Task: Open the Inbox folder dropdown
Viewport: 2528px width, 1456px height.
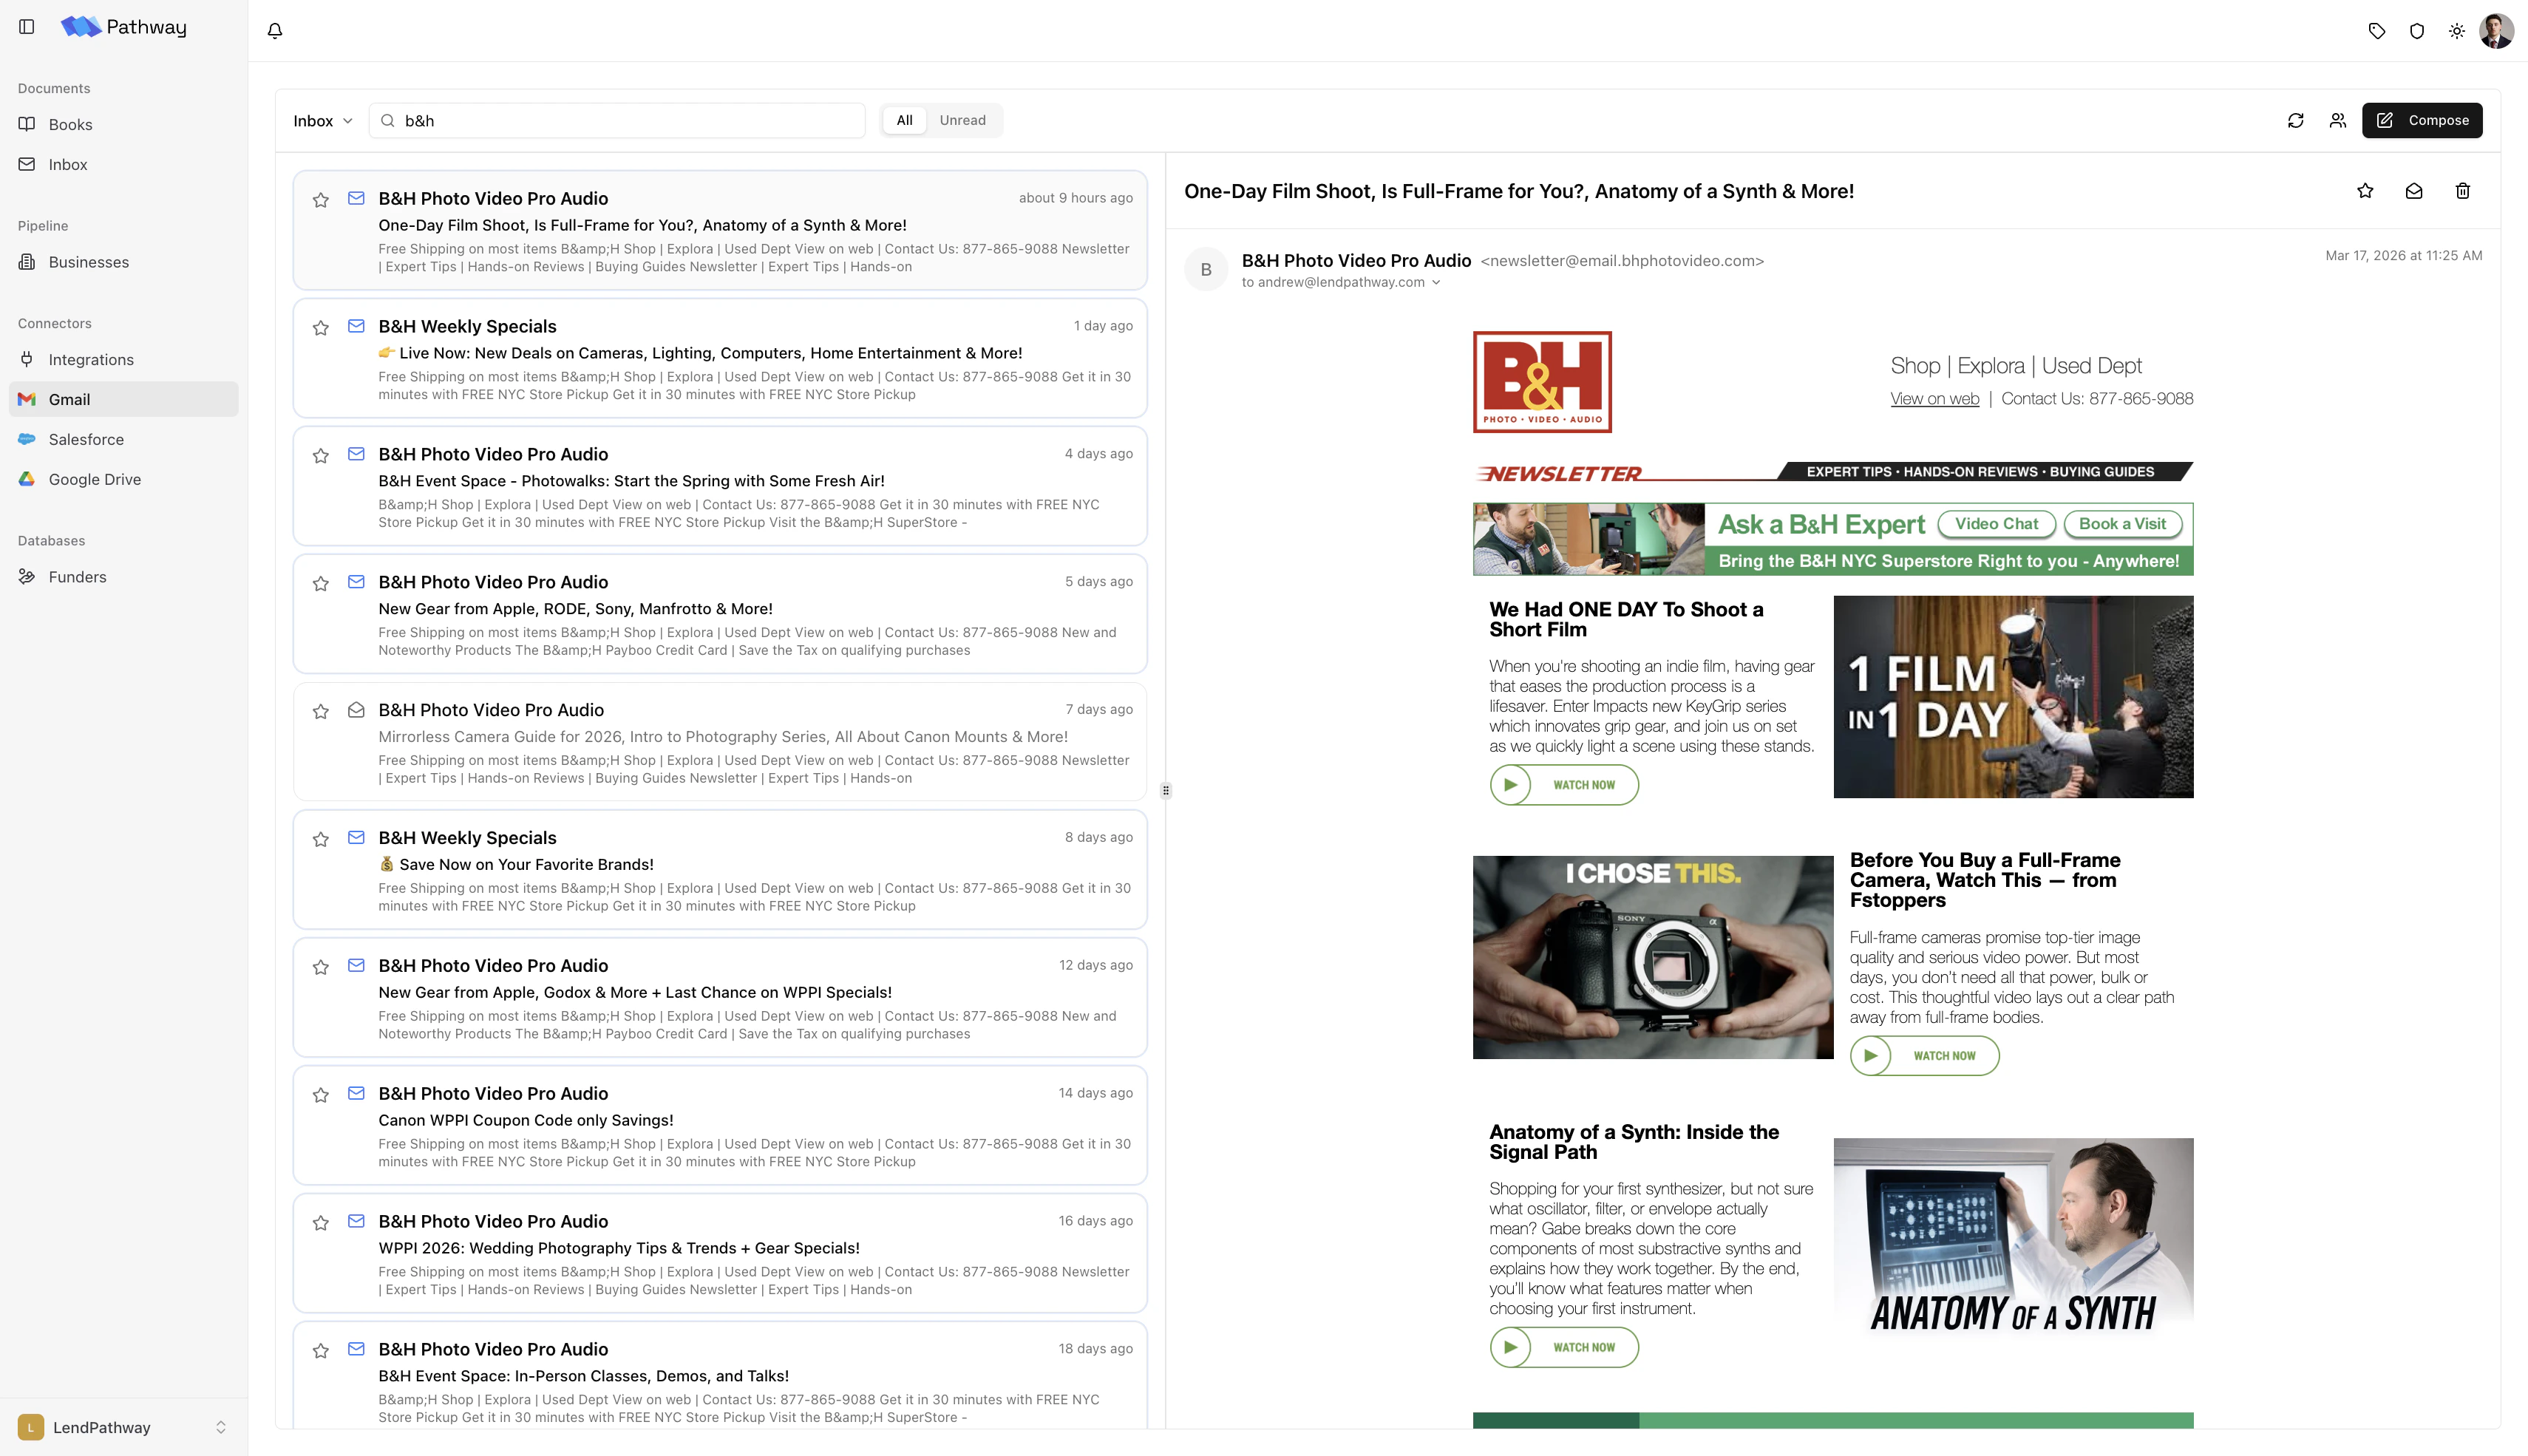Action: click(x=322, y=120)
